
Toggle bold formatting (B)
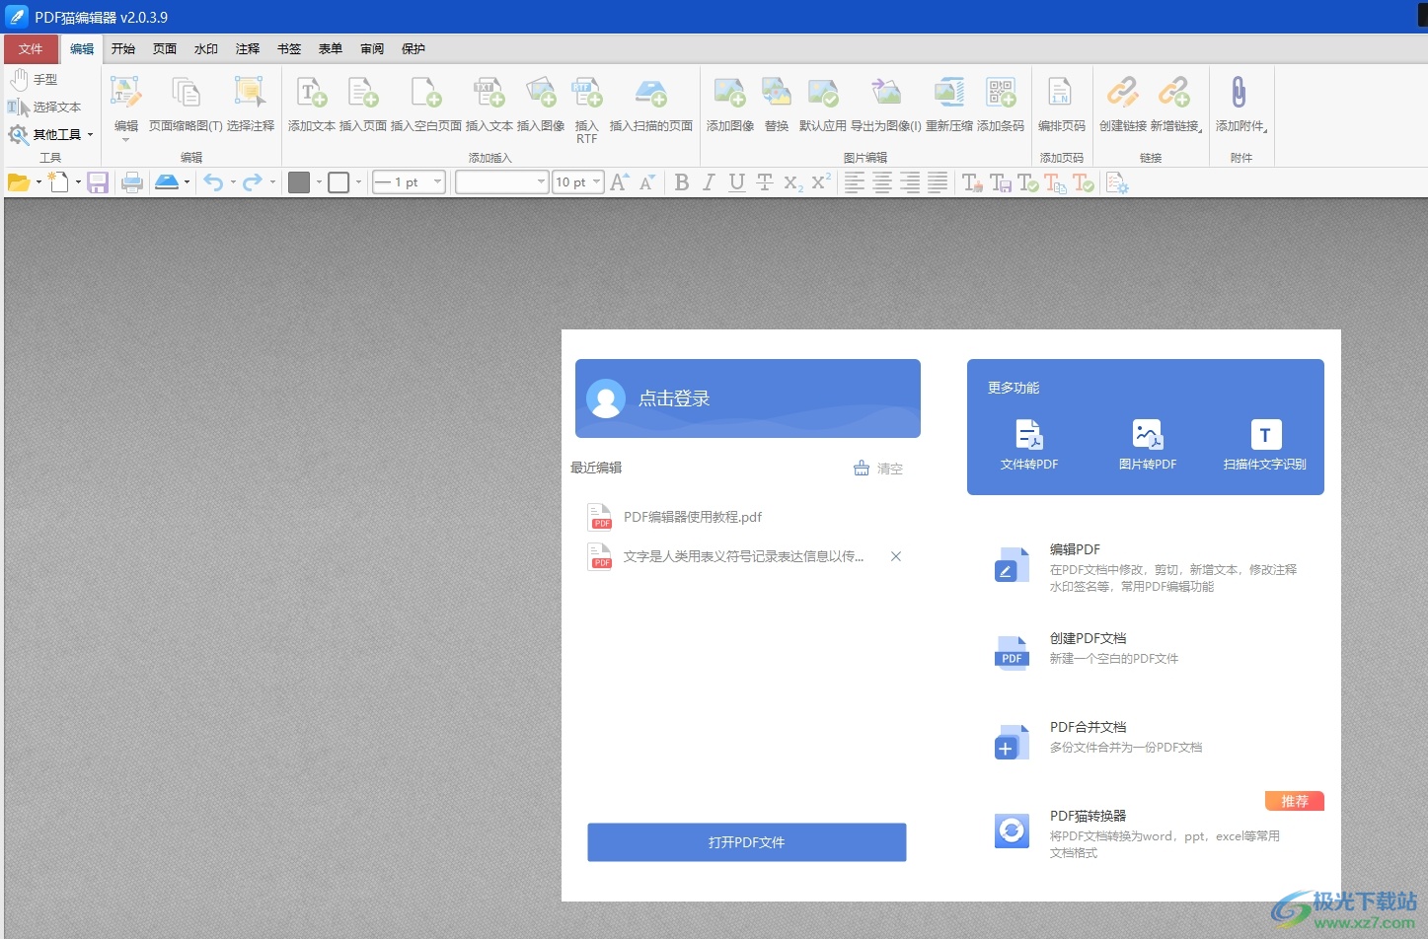click(682, 182)
